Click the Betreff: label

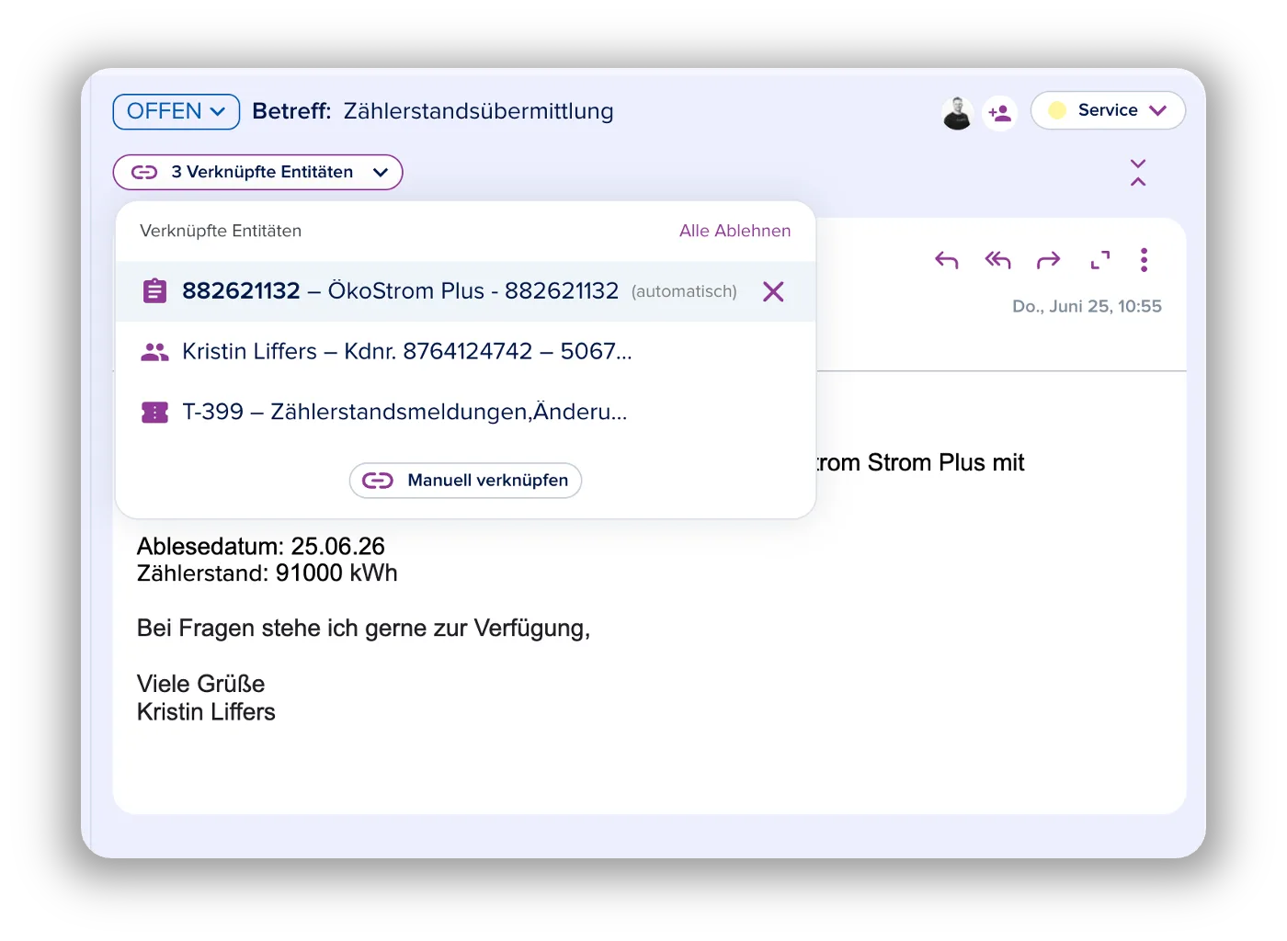291,111
